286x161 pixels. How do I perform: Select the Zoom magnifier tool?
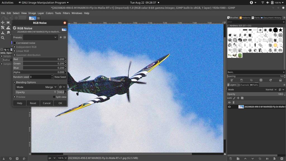coord(3,38)
